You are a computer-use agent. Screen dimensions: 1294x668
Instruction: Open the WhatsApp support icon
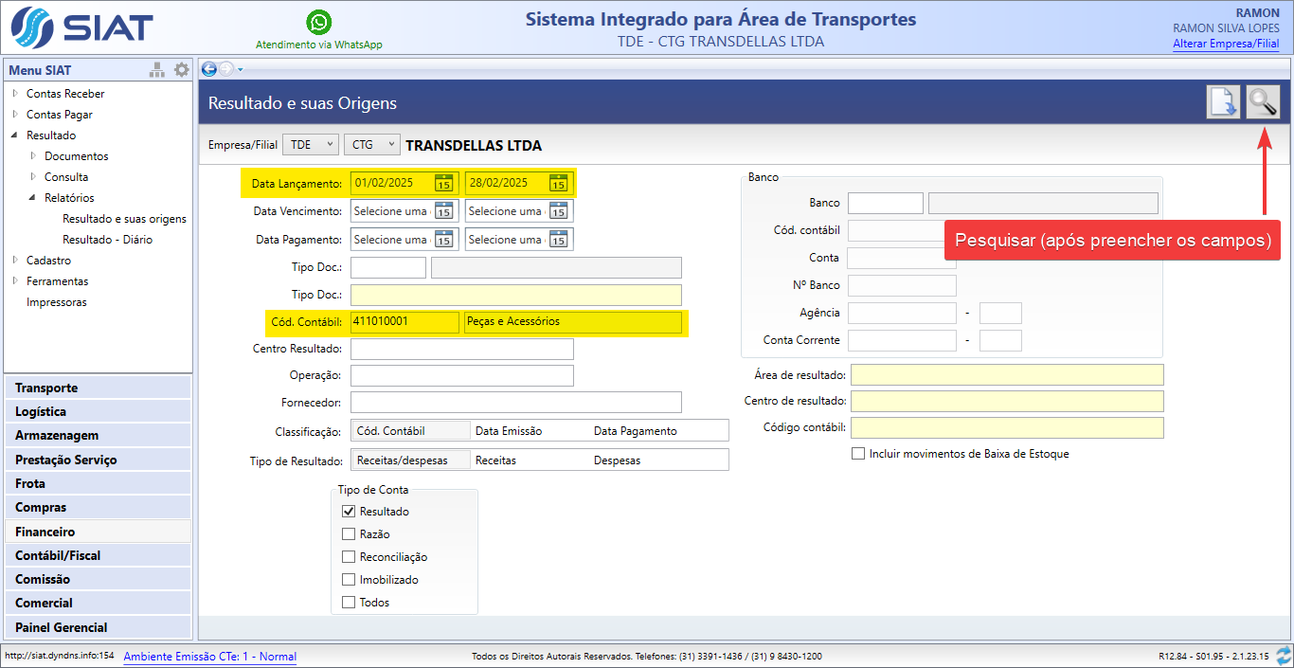click(319, 23)
